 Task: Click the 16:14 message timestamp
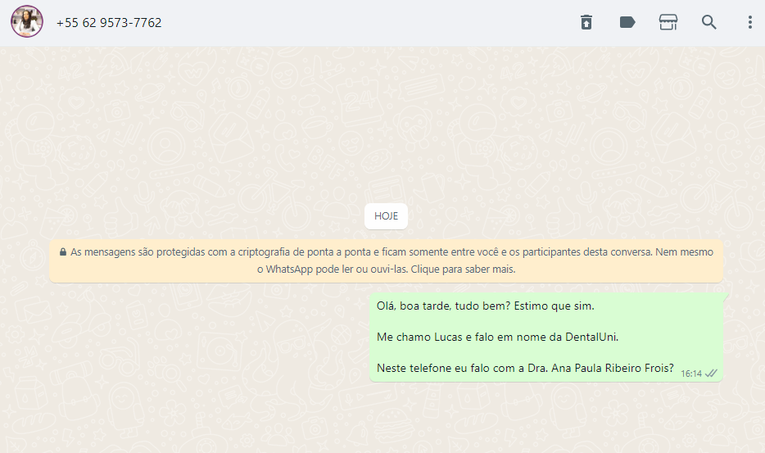[x=690, y=374]
